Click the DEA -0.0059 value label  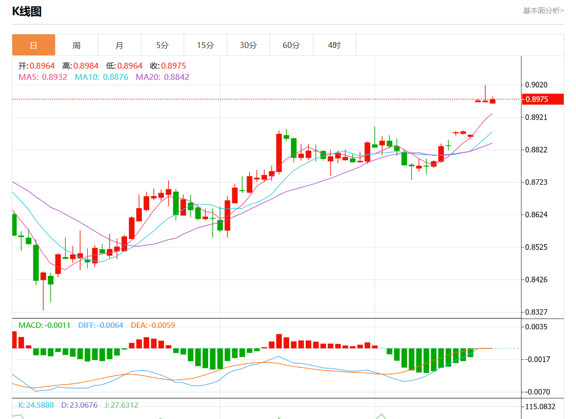153,325
